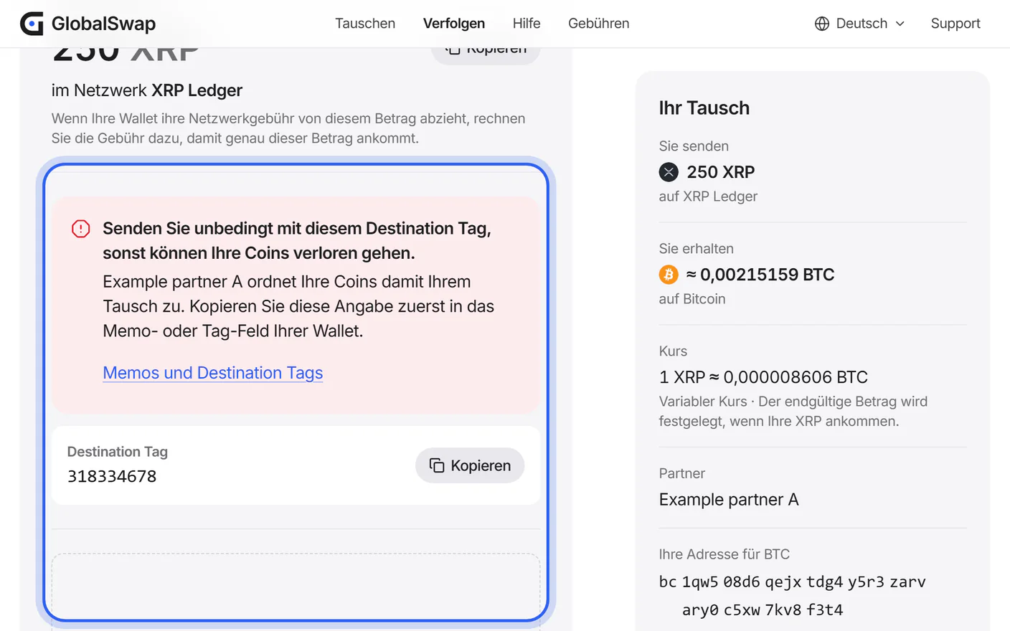Open the Gebühren page
Screen dimensions: 1010x631
pyautogui.click(x=599, y=24)
